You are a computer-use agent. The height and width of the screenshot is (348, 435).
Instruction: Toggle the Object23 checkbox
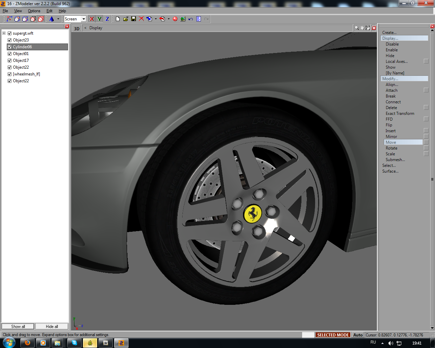[x=10, y=40]
